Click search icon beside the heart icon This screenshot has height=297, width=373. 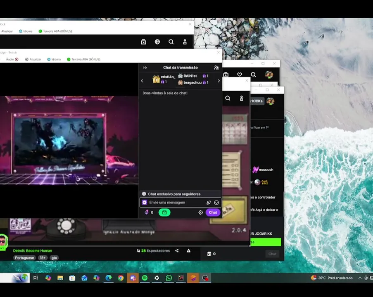pyautogui.click(x=253, y=75)
